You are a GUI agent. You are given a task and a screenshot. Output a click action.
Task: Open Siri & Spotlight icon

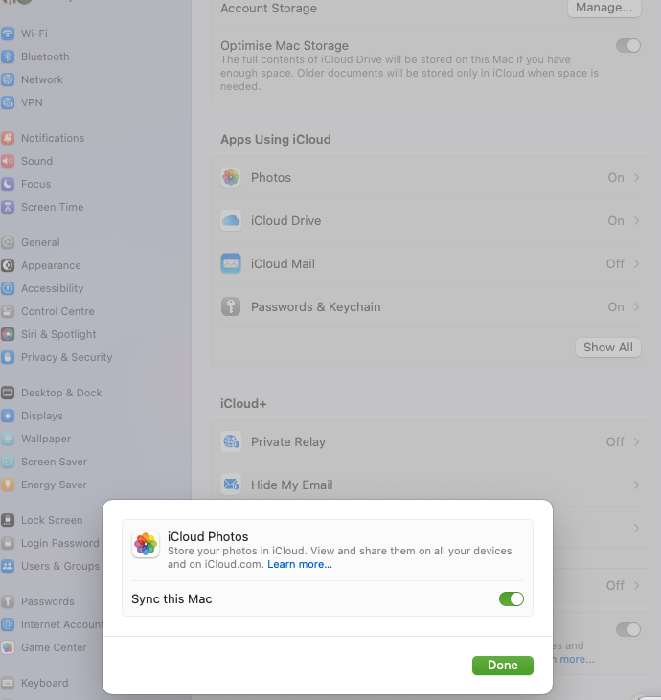8,334
